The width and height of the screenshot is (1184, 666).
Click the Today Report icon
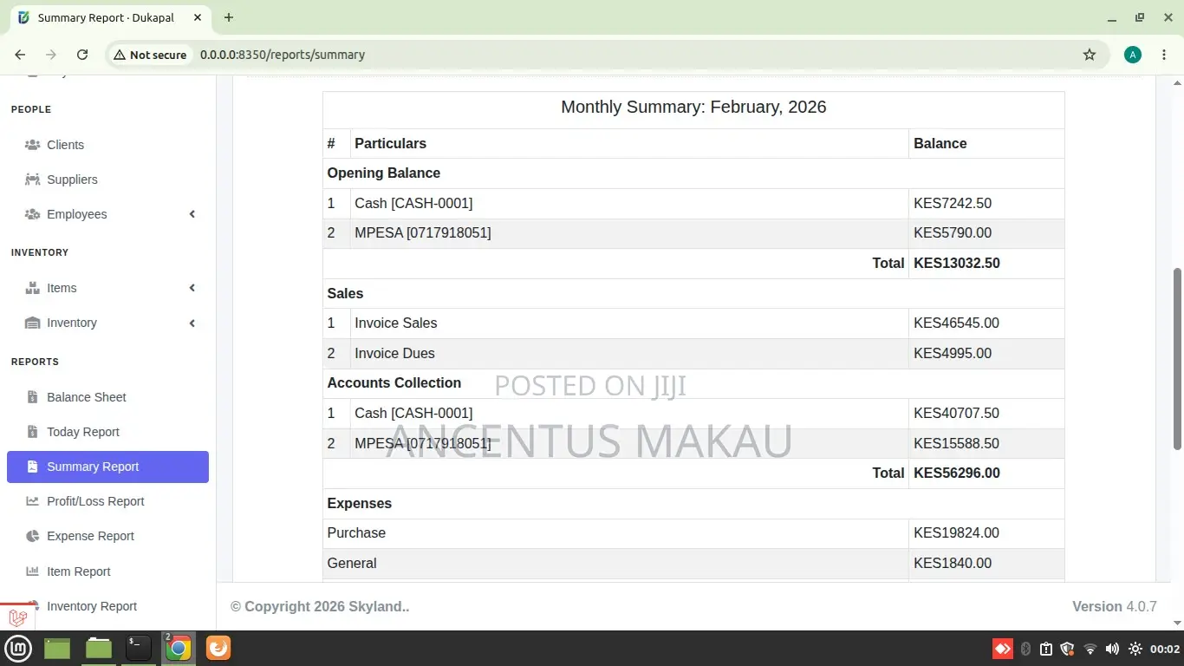pos(32,432)
